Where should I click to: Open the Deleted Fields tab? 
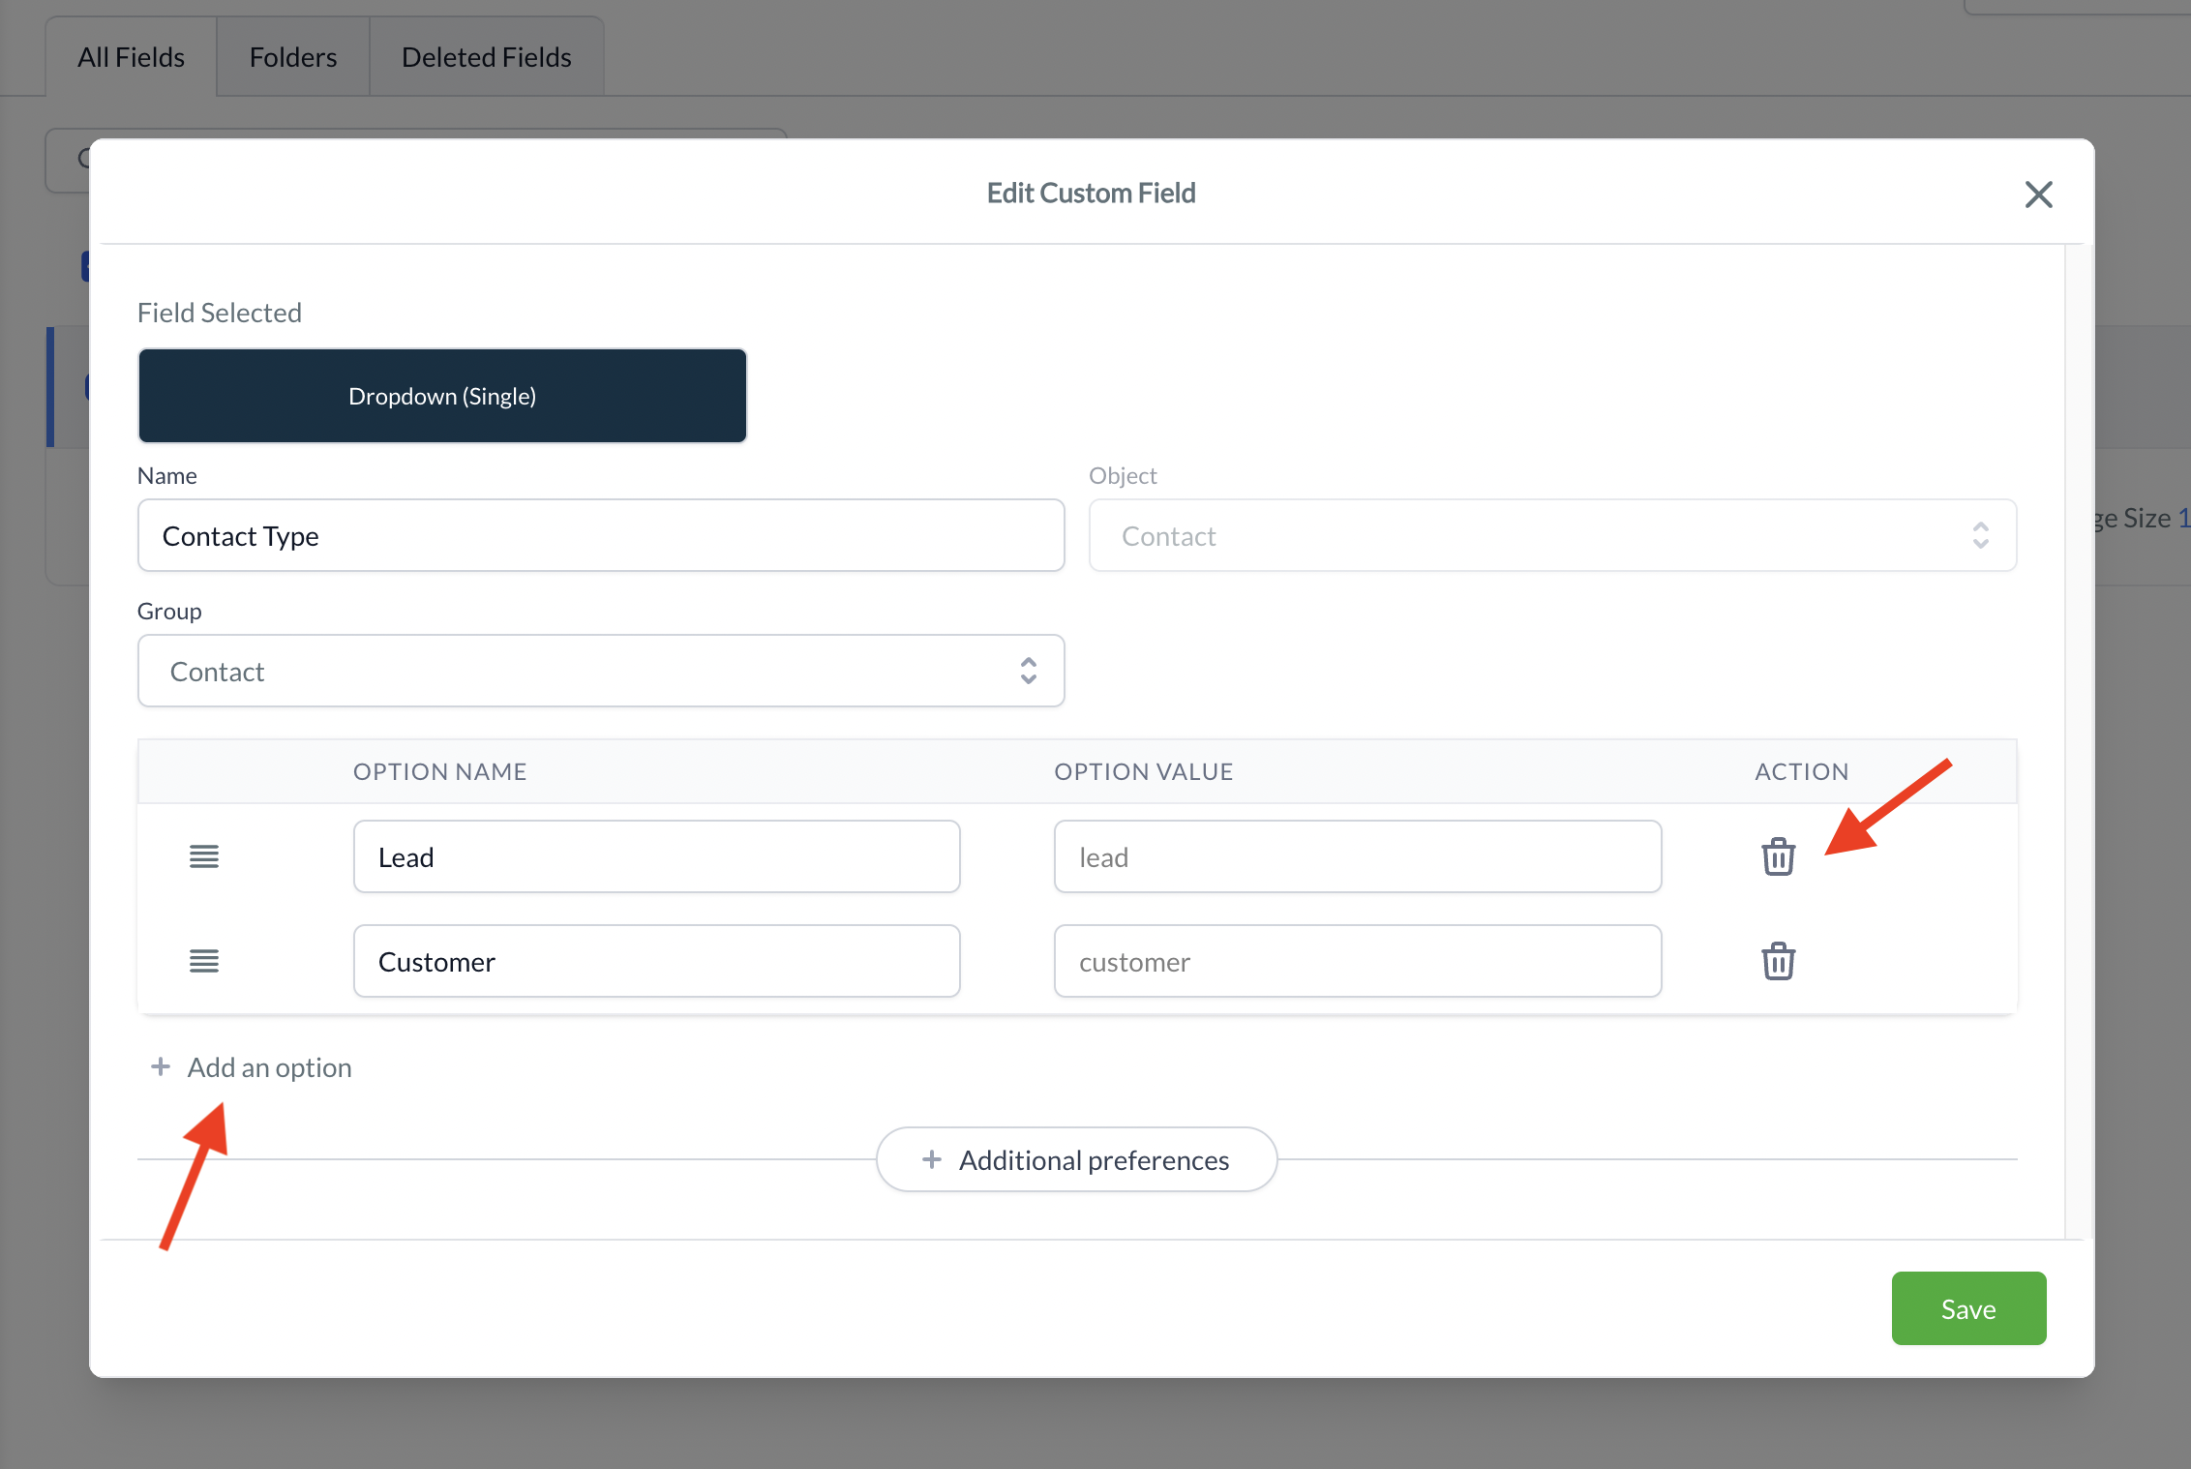point(486,57)
